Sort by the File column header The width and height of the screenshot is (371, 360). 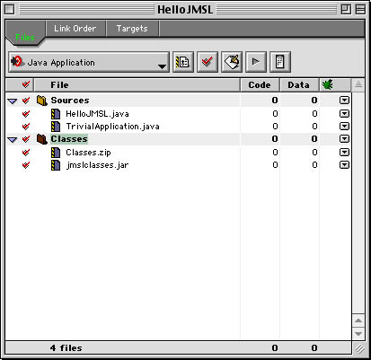[137, 85]
